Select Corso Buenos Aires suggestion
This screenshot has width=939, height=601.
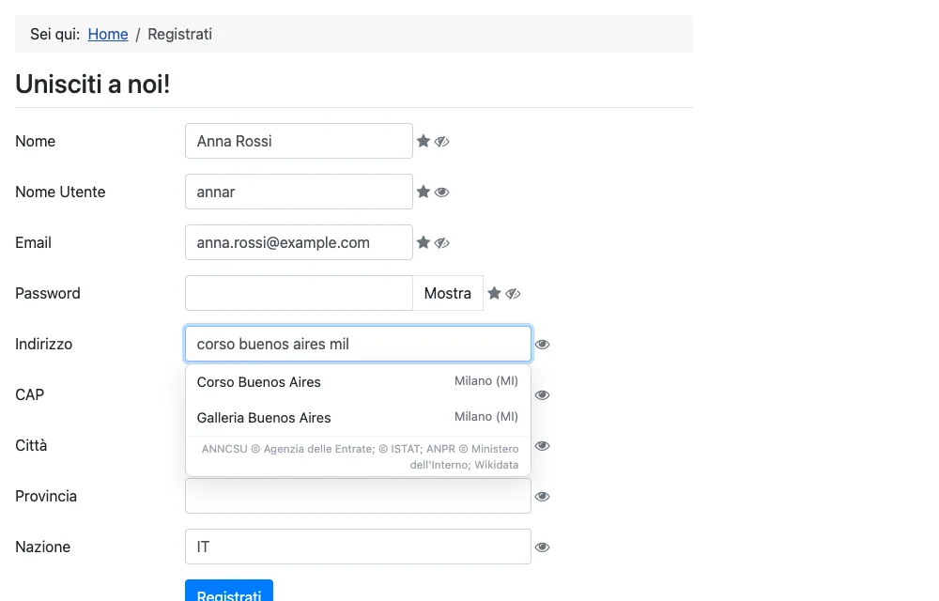pyautogui.click(x=358, y=382)
